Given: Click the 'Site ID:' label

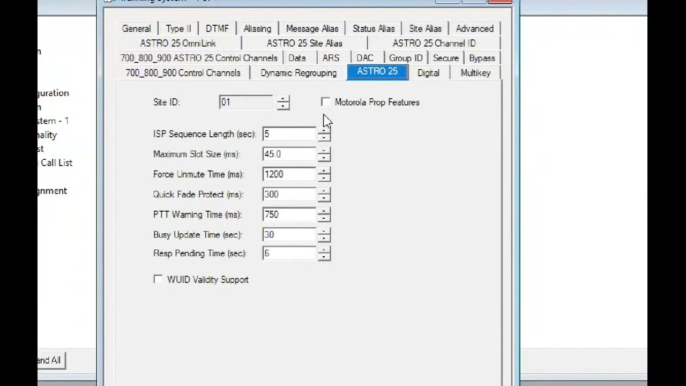Looking at the screenshot, I should point(167,102).
